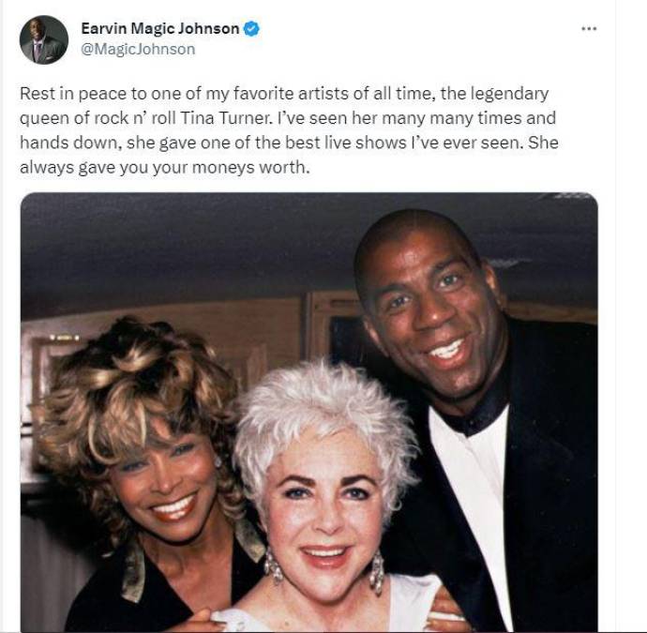
Task: Open the three-dot more options menu
Action: pos(589,28)
